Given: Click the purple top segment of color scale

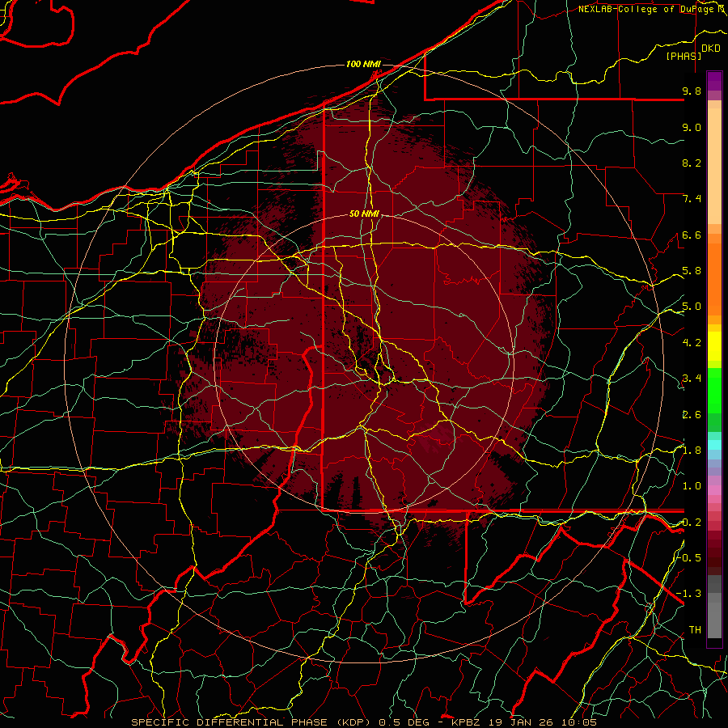Looking at the screenshot, I should [714, 81].
